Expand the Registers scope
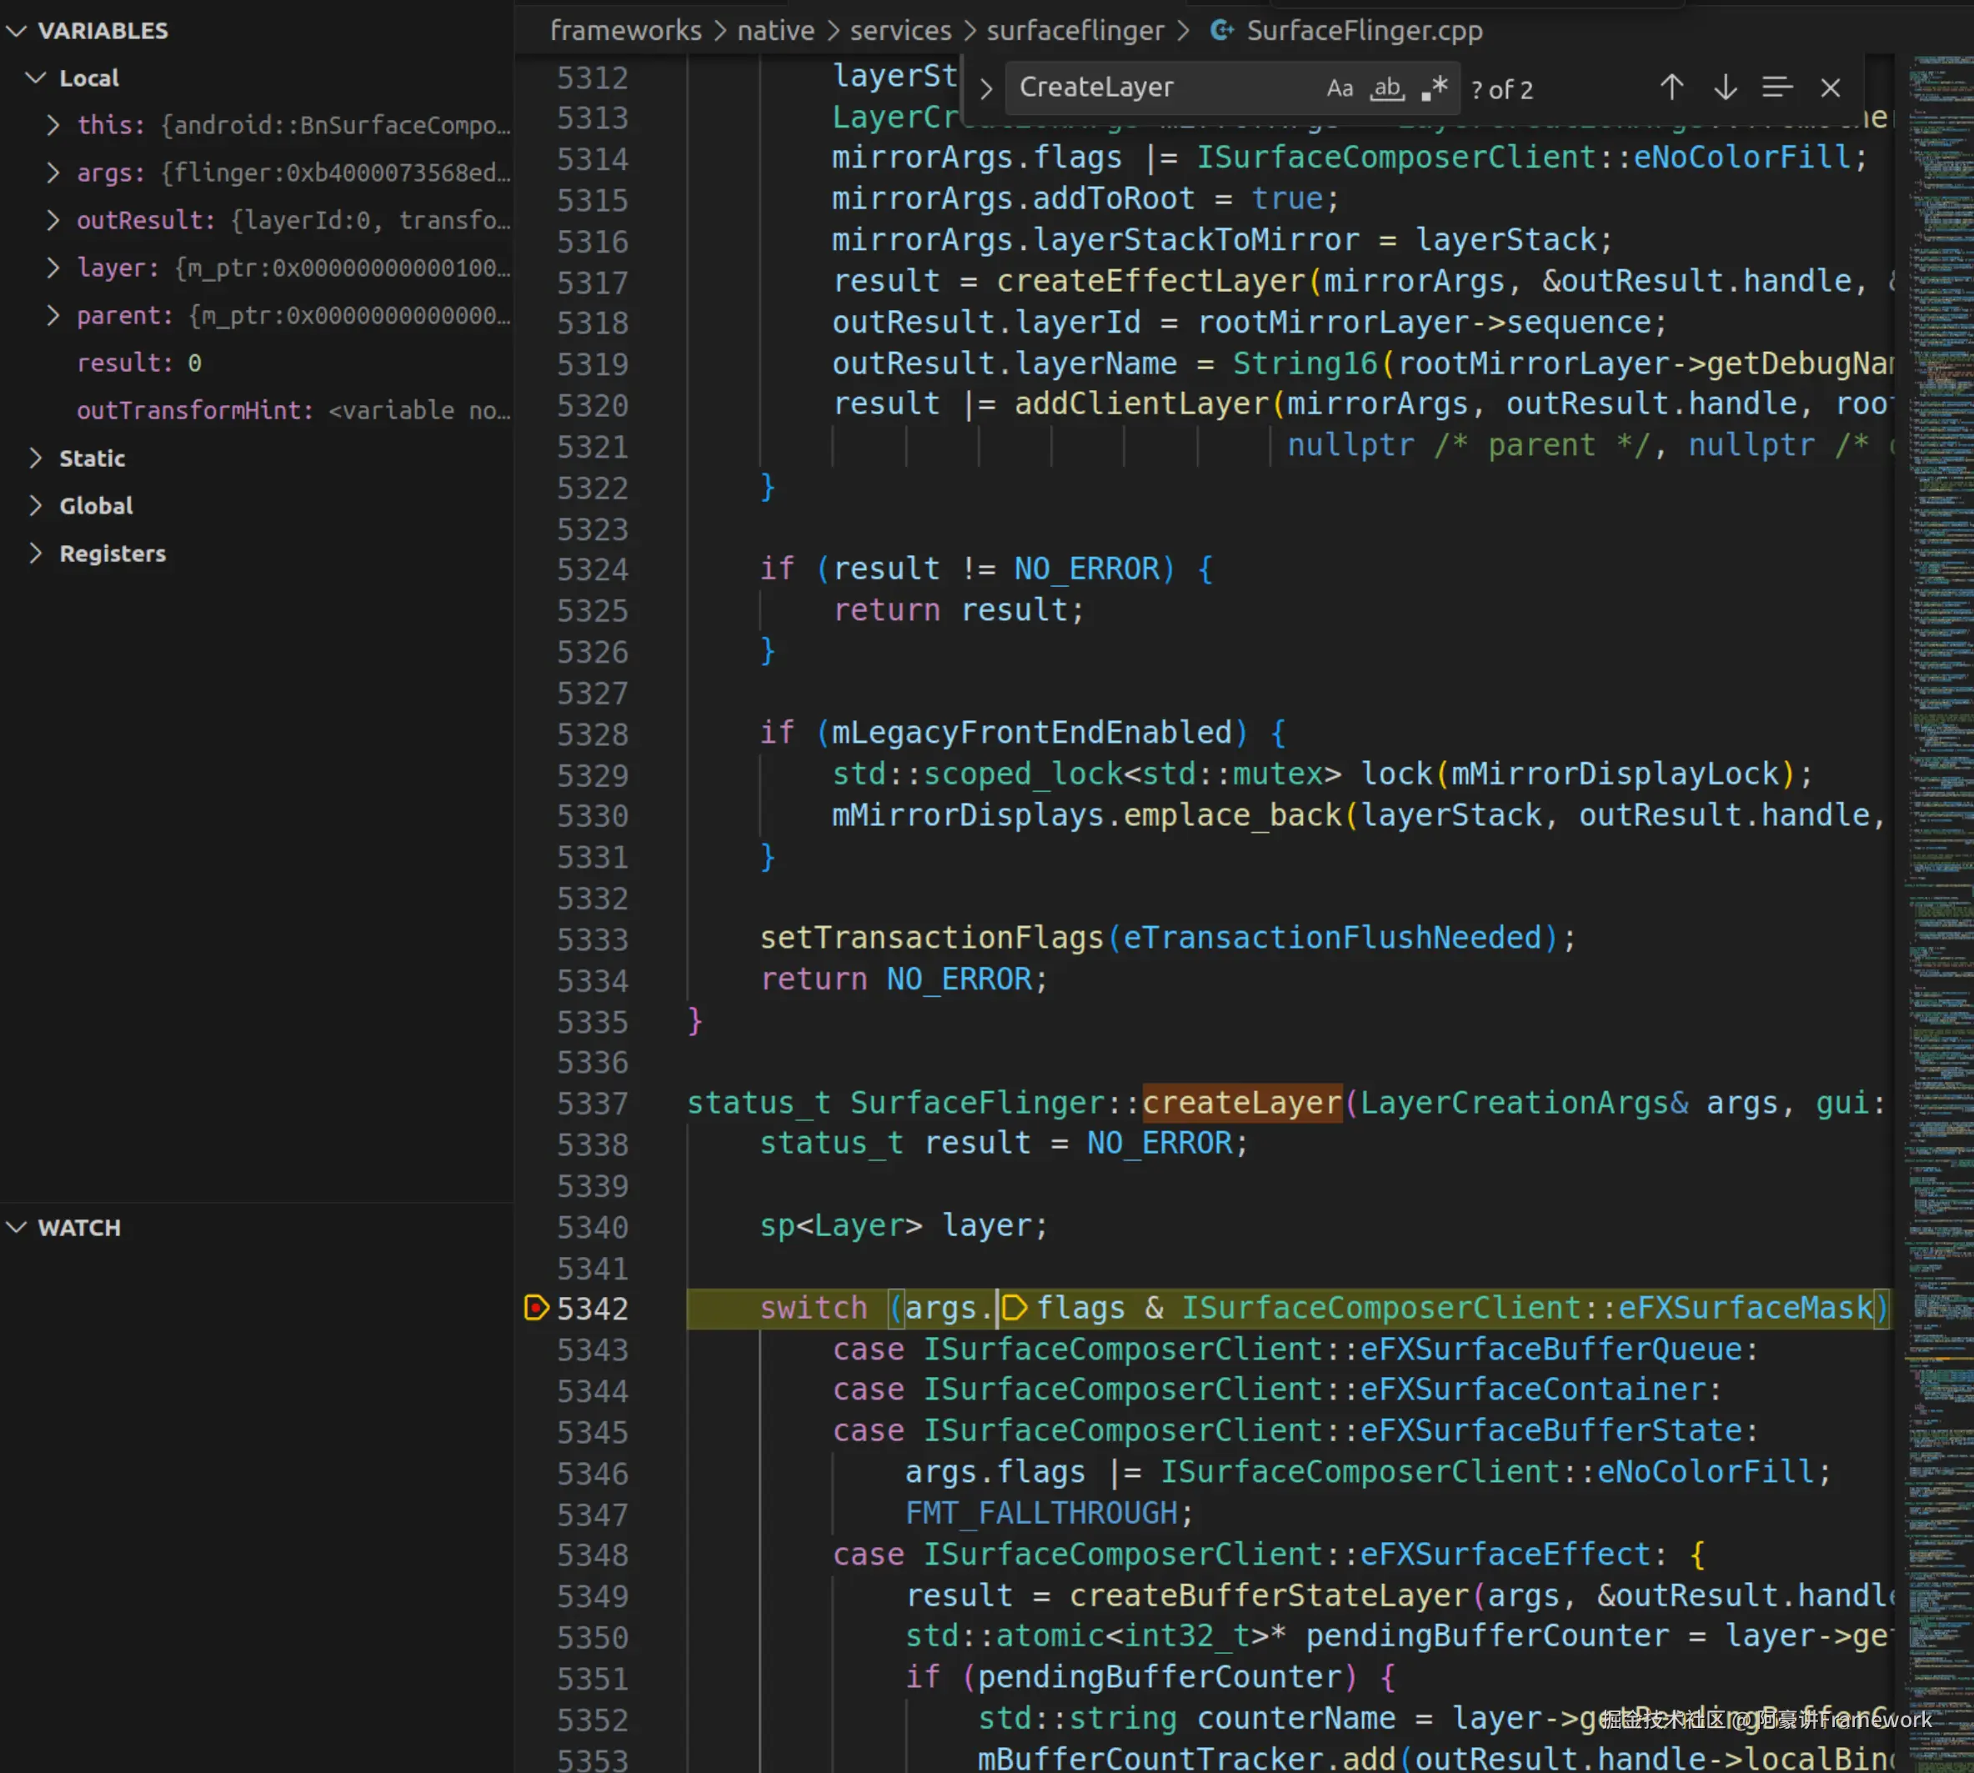The width and height of the screenshot is (1974, 1773). (36, 553)
